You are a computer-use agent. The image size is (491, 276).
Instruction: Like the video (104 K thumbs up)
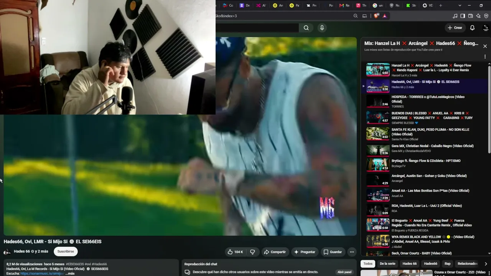point(235,252)
